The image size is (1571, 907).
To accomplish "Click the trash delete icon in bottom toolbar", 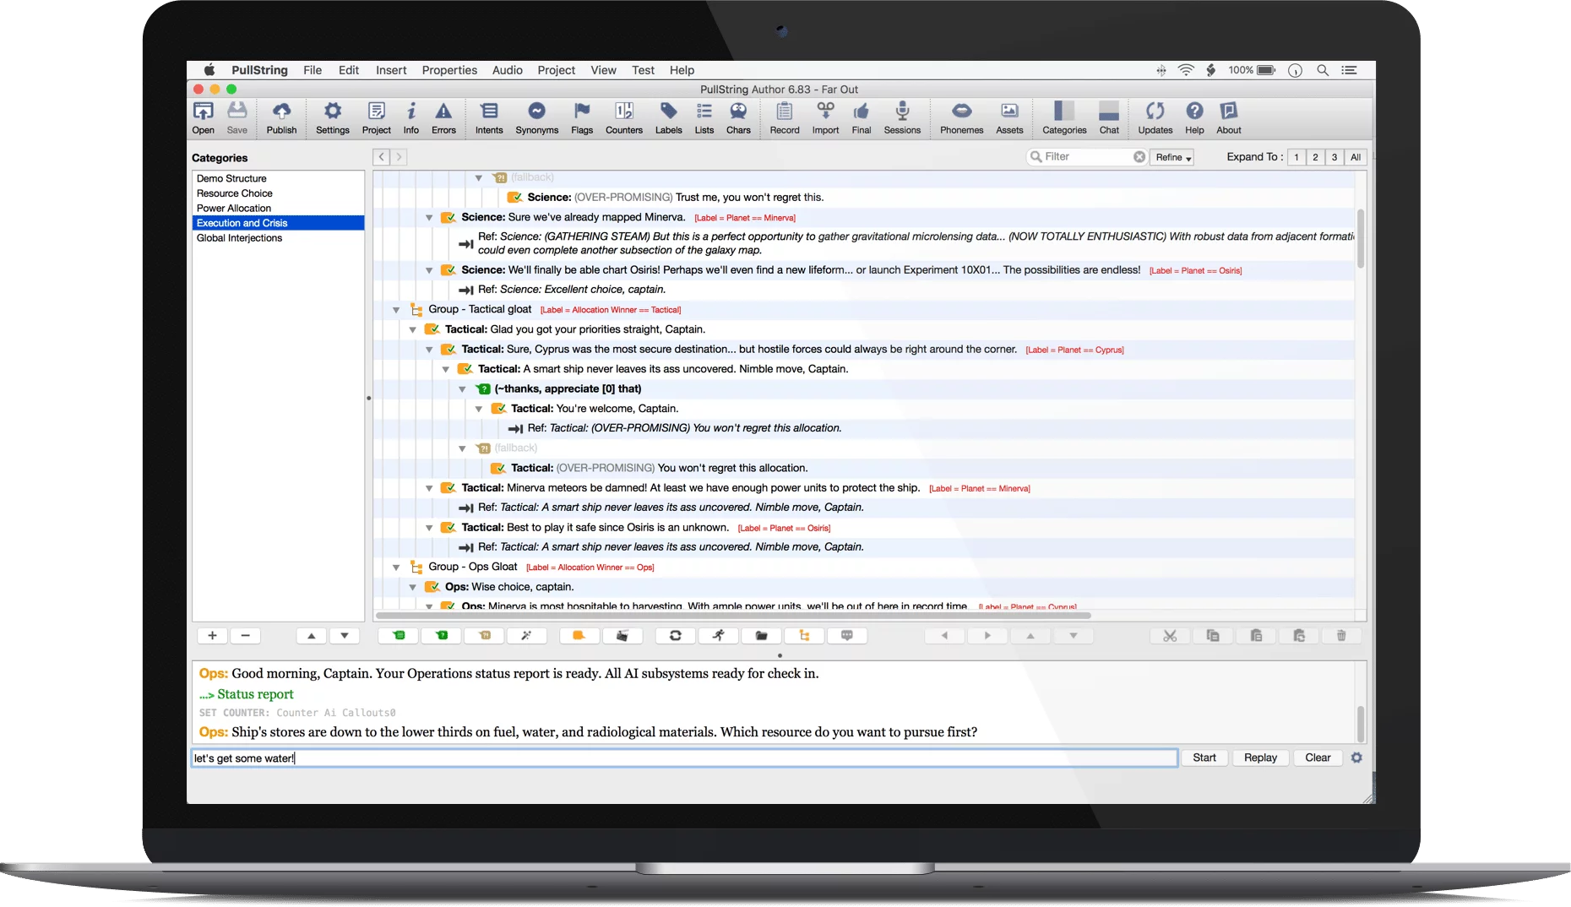I will [x=1341, y=636].
